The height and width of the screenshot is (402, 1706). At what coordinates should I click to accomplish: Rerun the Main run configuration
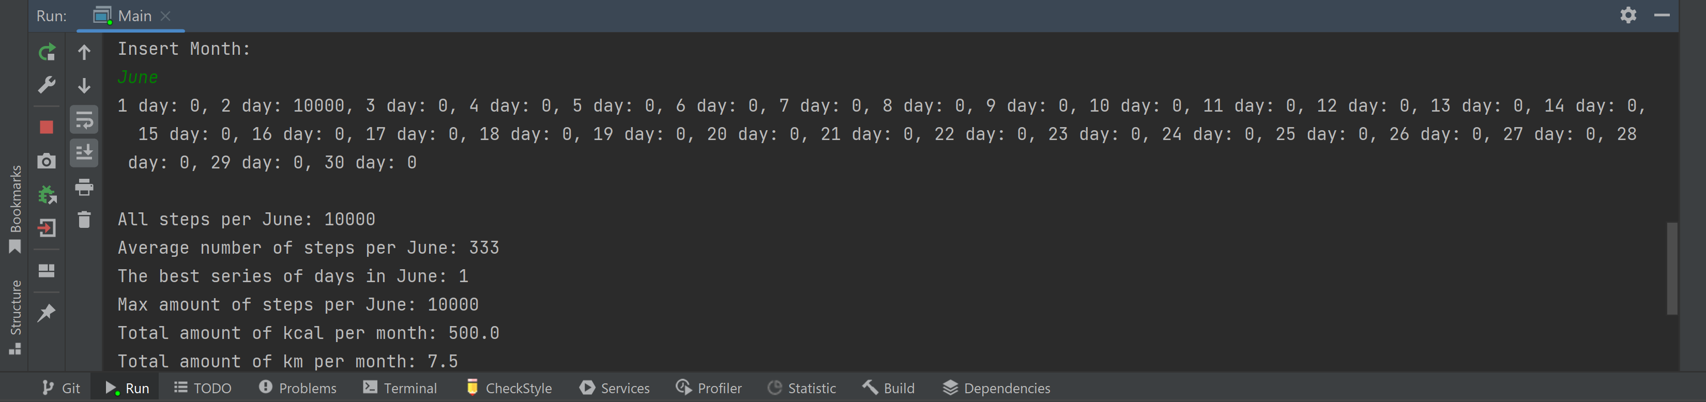click(x=47, y=52)
